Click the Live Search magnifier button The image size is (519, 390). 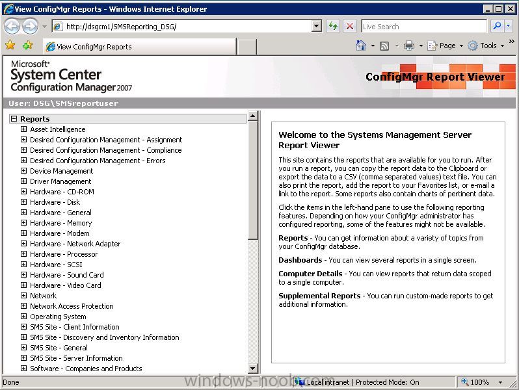pyautogui.click(x=496, y=26)
